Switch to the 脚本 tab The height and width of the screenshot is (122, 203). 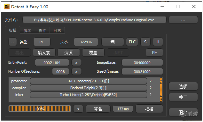(27, 31)
